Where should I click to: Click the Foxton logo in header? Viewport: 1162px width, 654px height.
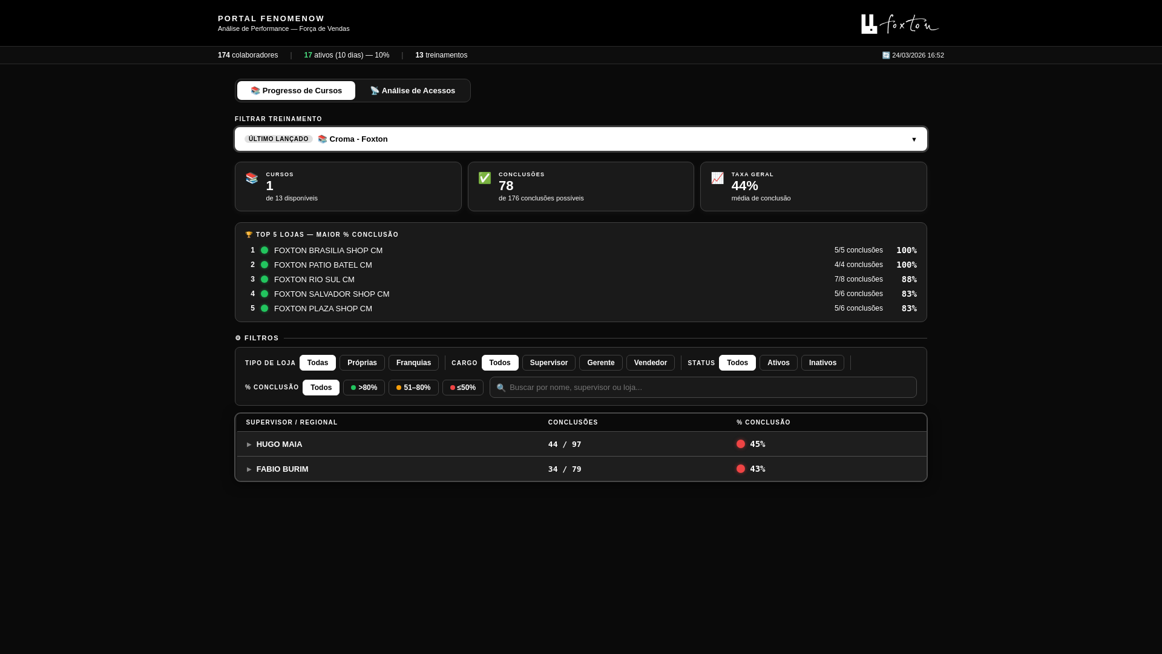pos(900,24)
